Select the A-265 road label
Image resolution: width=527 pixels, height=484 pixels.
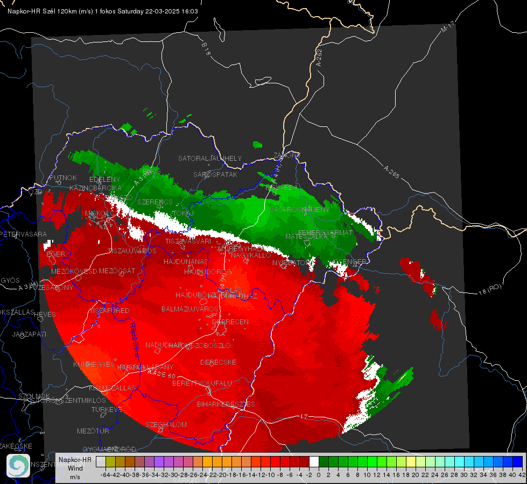pyautogui.click(x=391, y=172)
